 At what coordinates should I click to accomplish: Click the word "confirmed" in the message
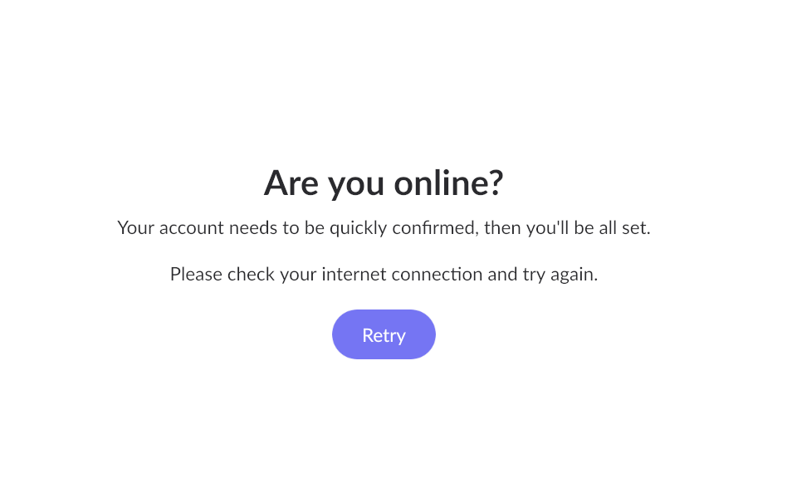[434, 228]
